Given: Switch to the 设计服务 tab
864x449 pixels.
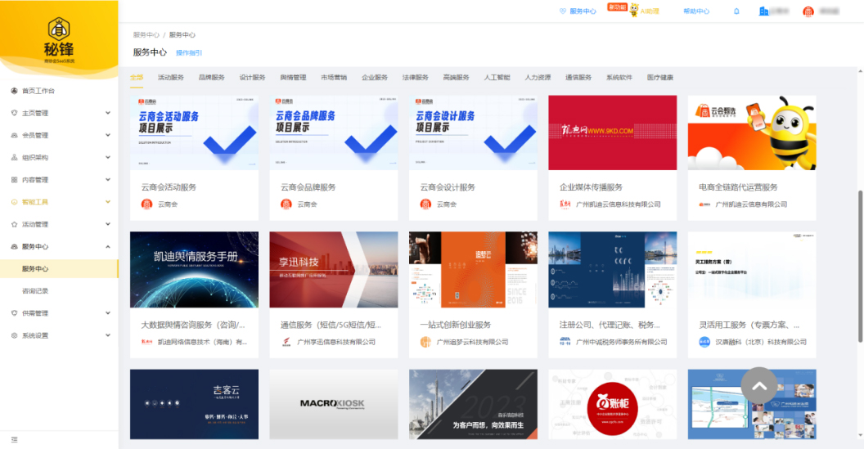Looking at the screenshot, I should coord(252,78).
